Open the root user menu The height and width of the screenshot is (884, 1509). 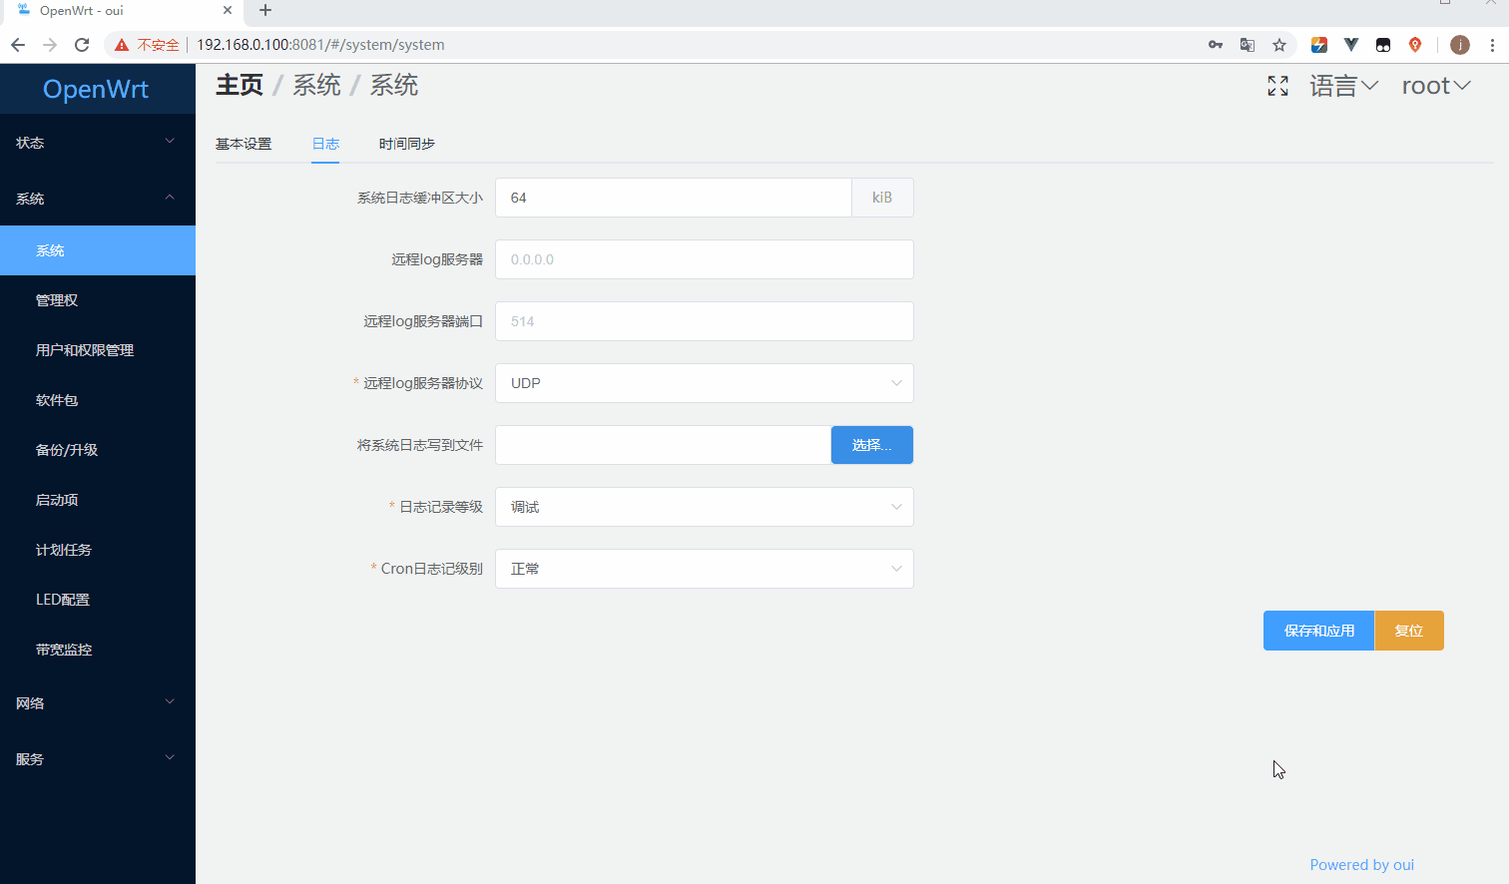click(x=1435, y=86)
